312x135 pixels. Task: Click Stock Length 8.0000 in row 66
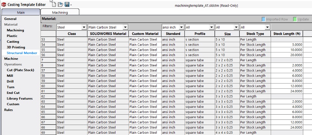(287, 117)
